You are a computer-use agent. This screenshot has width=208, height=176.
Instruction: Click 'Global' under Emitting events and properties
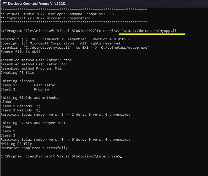click(7, 127)
